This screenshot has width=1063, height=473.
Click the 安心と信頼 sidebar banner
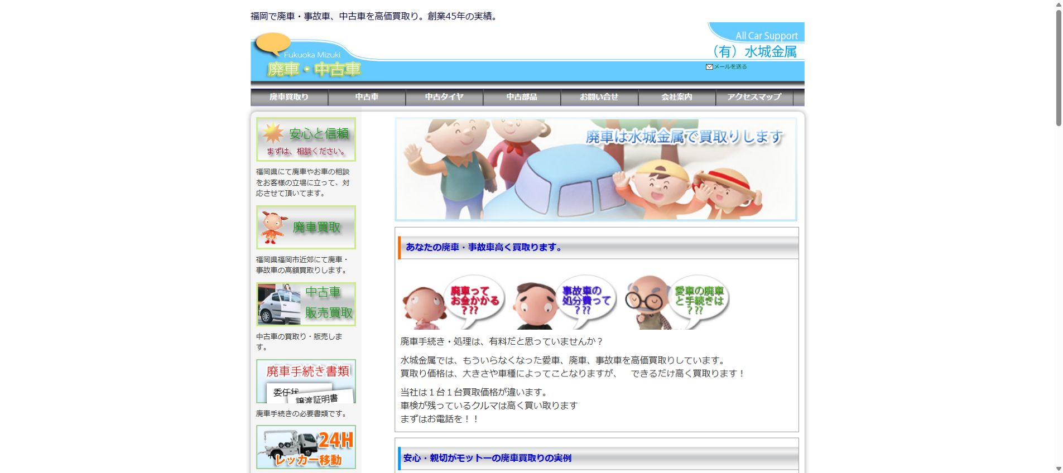coord(306,139)
